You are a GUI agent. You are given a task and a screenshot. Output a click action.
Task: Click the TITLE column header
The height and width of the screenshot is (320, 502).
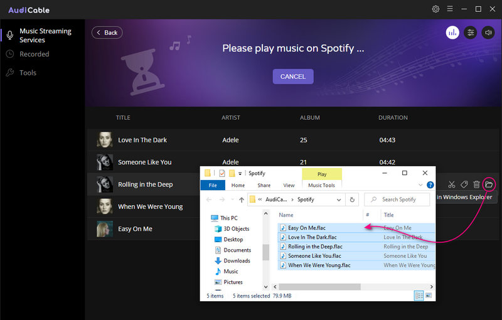coord(123,118)
